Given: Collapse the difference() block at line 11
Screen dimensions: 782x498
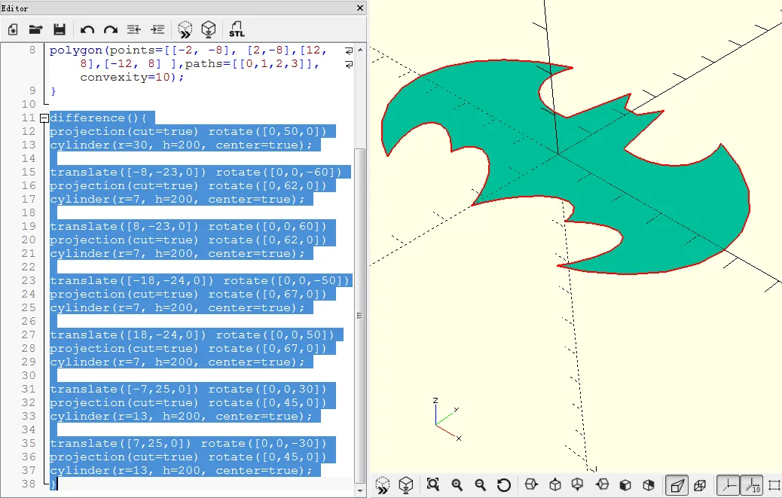Looking at the screenshot, I should pyautogui.click(x=44, y=118).
